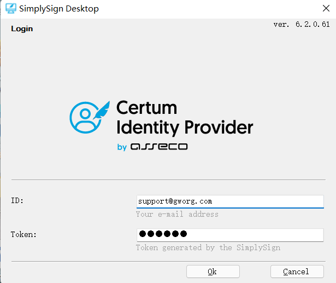Click the "Your e-mail address" hint text
Image resolution: width=336 pixels, height=283 pixels.
177,214
